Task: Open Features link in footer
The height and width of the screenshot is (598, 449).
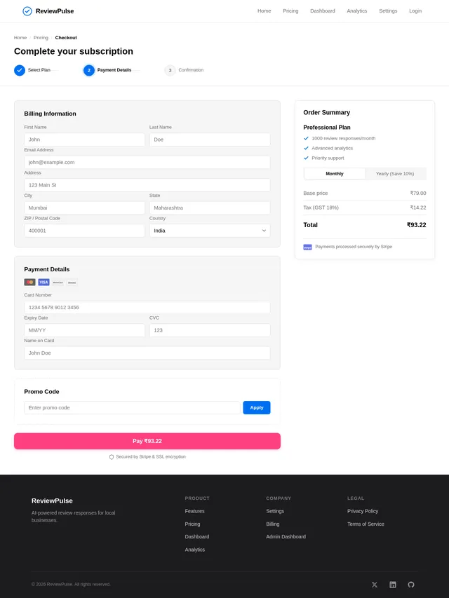Action: pyautogui.click(x=195, y=511)
